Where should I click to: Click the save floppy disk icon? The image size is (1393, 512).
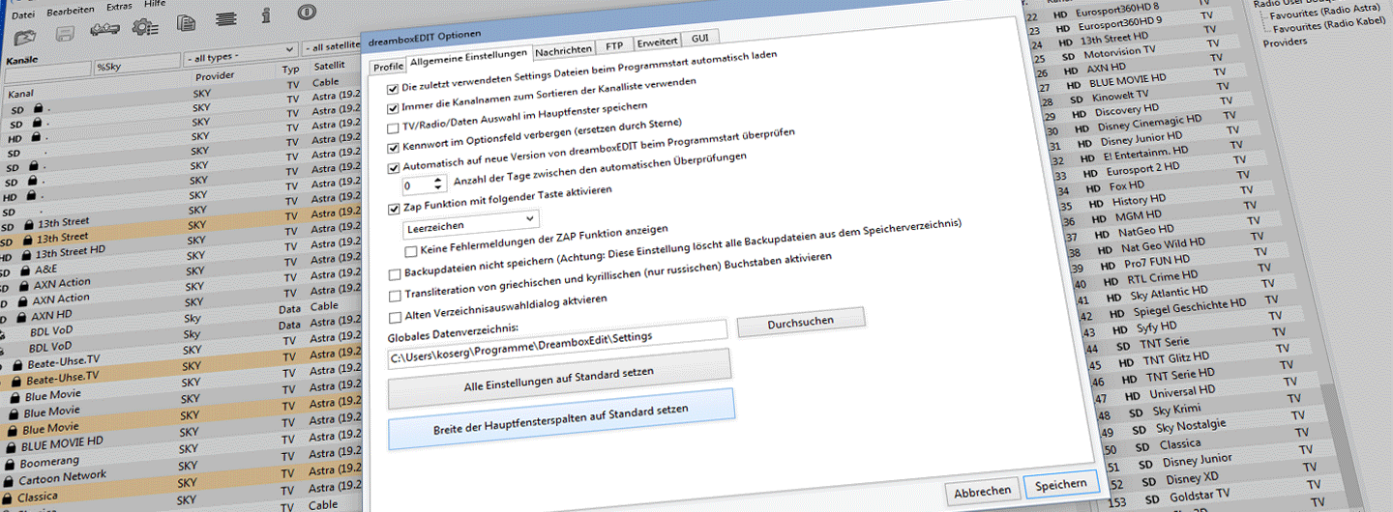click(66, 33)
